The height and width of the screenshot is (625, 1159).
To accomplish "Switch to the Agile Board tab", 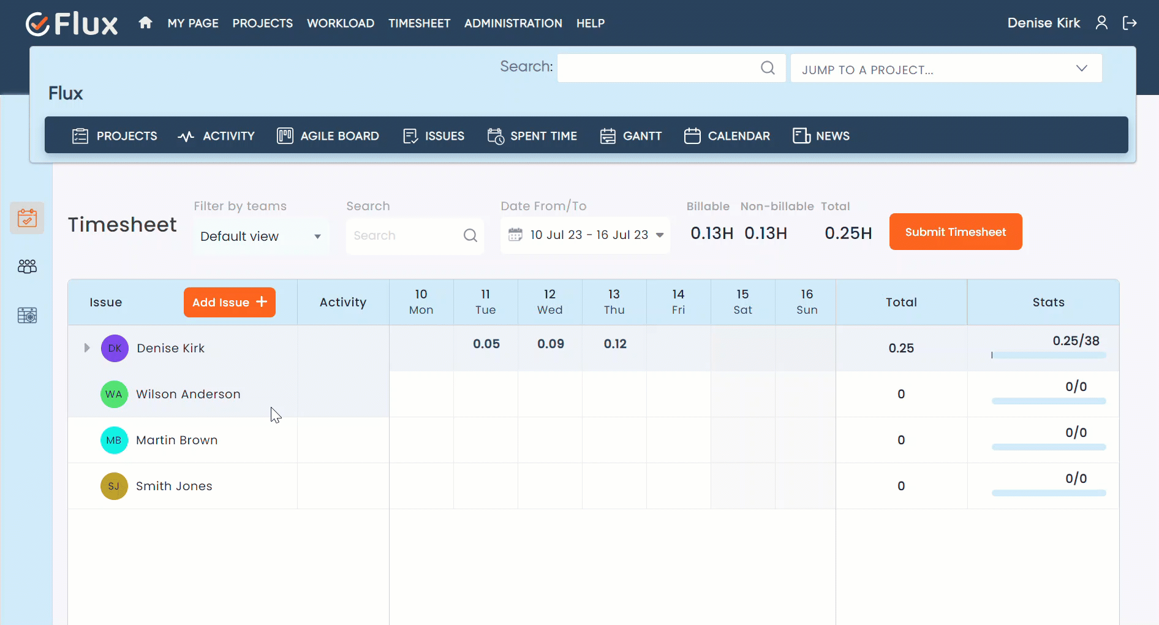I will 328,136.
